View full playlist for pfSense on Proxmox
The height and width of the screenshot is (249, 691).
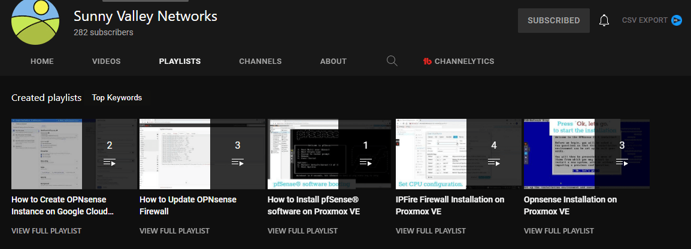[302, 230]
